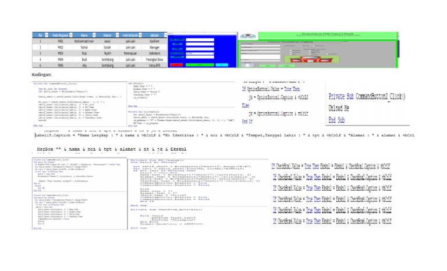Open the Alamat column filter dropdown
Viewport: 447px width, 271px height.
tap(117, 35)
